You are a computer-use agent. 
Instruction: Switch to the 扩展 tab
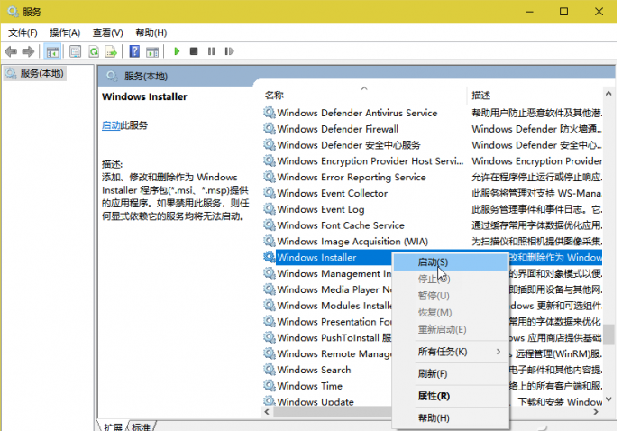tap(113, 426)
